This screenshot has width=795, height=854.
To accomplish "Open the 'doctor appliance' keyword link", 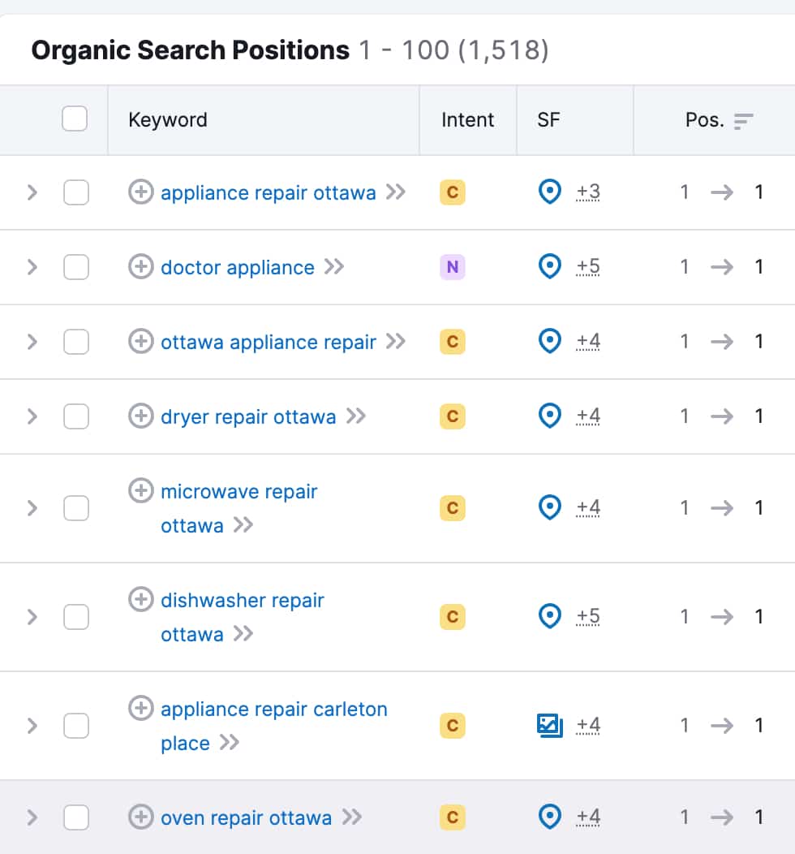I will (237, 267).
